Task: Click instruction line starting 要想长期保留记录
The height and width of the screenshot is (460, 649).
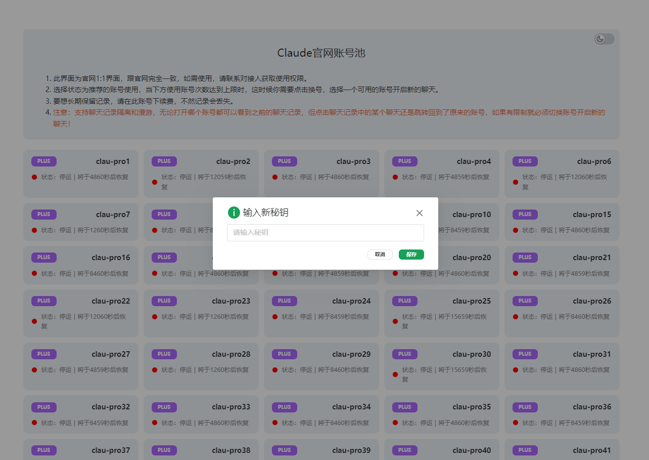Action: tap(144, 101)
